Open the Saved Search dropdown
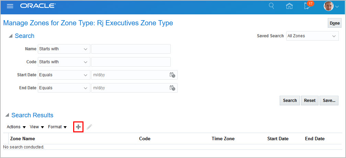The image size is (346, 158). click(312, 36)
